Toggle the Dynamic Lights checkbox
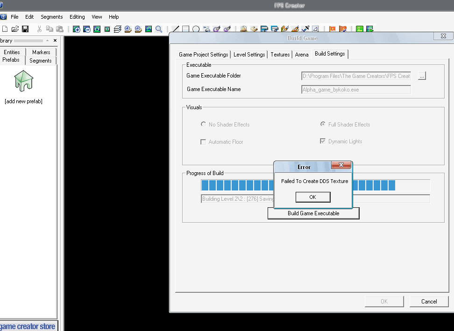The width and height of the screenshot is (454, 331). [x=323, y=141]
